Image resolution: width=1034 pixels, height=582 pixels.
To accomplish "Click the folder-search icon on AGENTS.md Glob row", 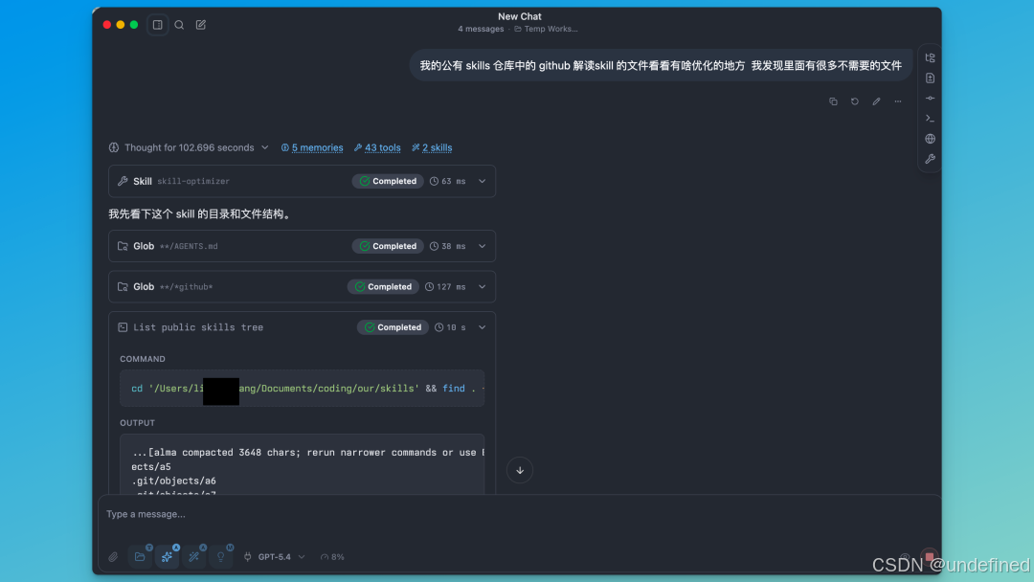I will click(123, 247).
